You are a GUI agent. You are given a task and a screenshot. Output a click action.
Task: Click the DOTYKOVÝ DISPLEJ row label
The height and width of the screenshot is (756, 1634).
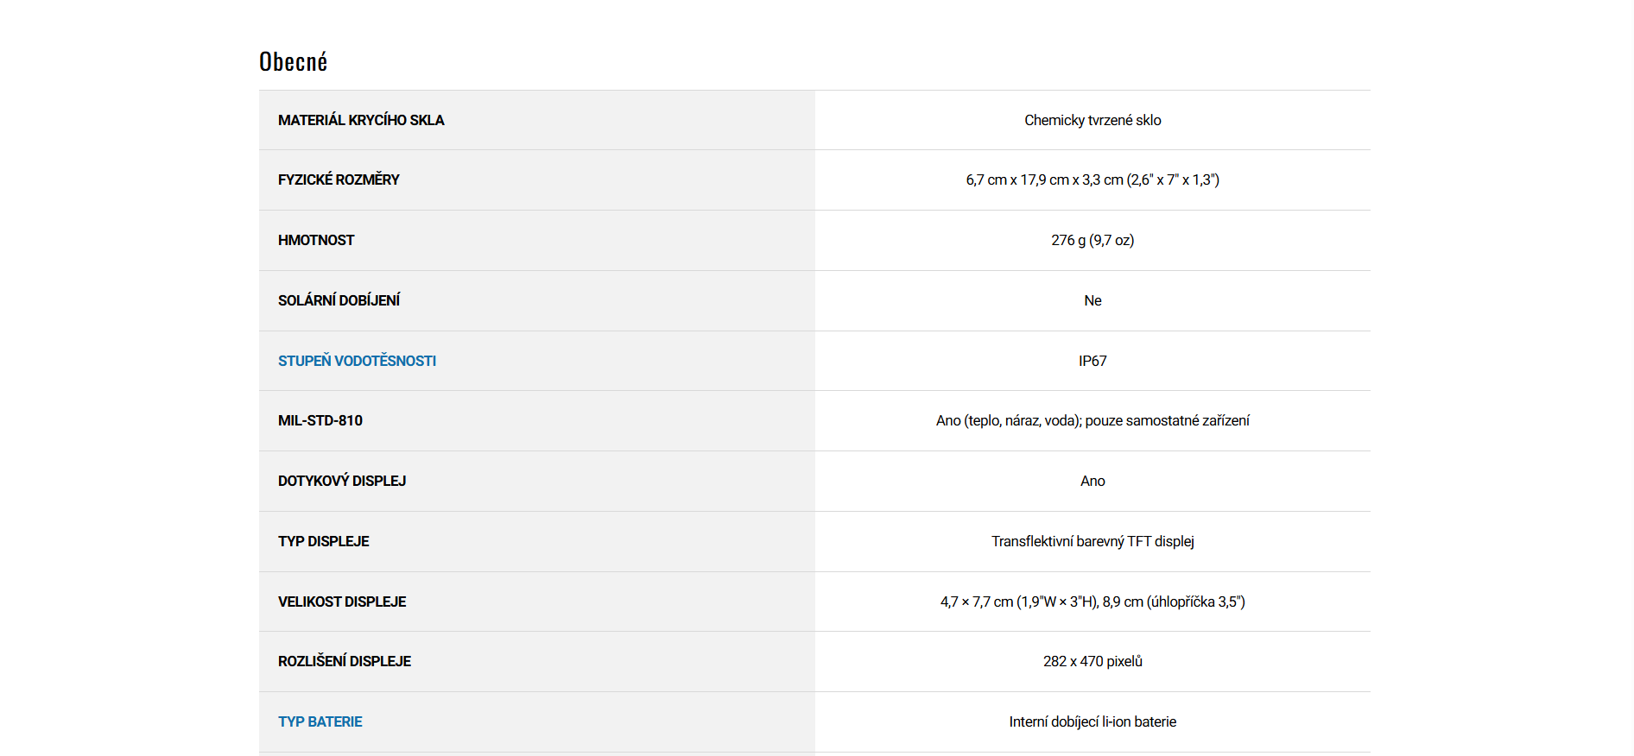pos(342,481)
